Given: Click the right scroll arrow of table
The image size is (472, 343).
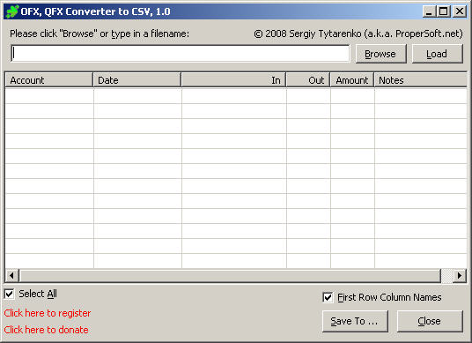Looking at the screenshot, I should point(460,275).
